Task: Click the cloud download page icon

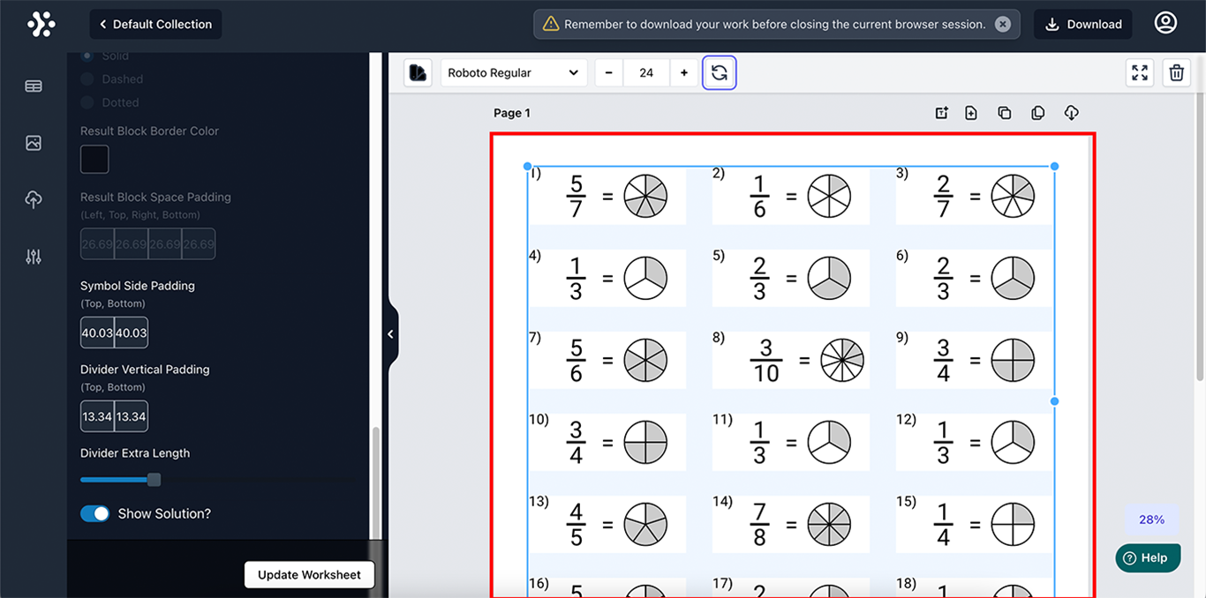Action: point(1072,113)
